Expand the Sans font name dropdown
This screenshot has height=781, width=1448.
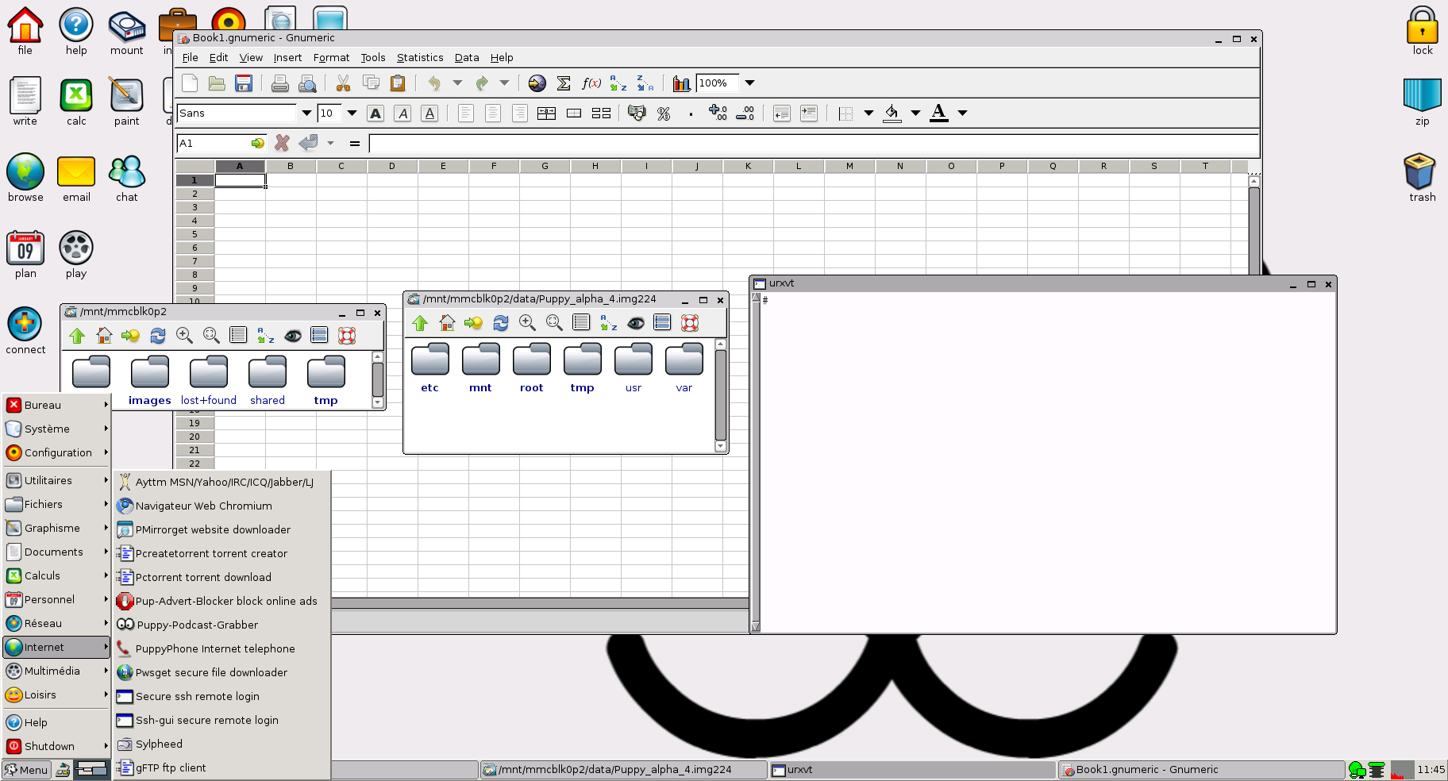tap(306, 113)
